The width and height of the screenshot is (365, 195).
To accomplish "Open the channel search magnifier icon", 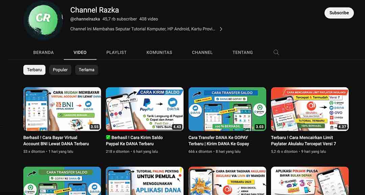I will coord(276,52).
